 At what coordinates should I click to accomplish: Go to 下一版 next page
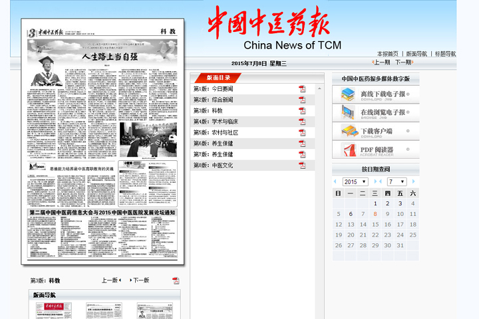(140, 280)
